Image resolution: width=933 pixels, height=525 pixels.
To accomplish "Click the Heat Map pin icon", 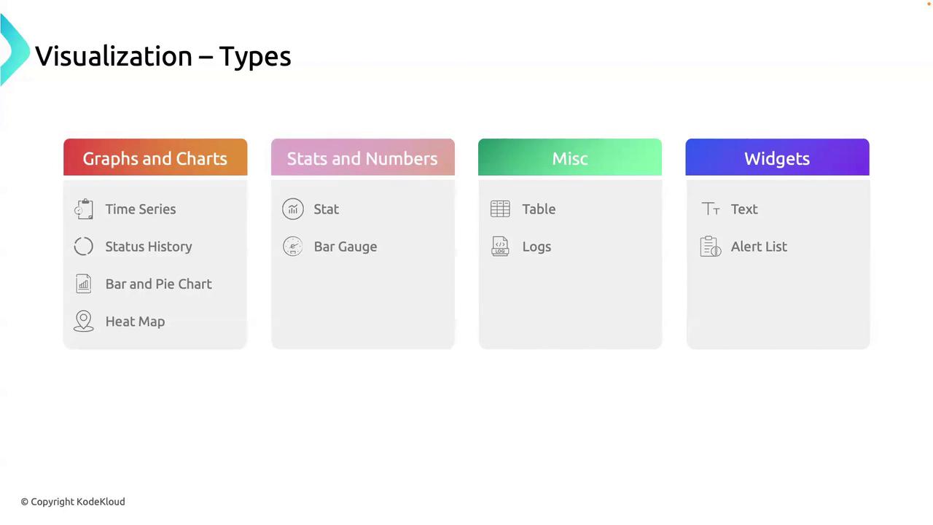I will pos(84,322).
